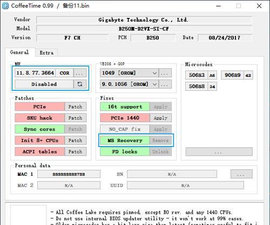Click Patch button for Init 8+ CPUs

point(75,140)
